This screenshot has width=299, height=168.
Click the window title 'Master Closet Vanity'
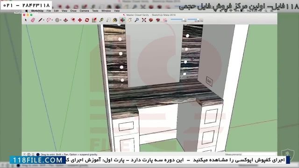tap(137, 15)
